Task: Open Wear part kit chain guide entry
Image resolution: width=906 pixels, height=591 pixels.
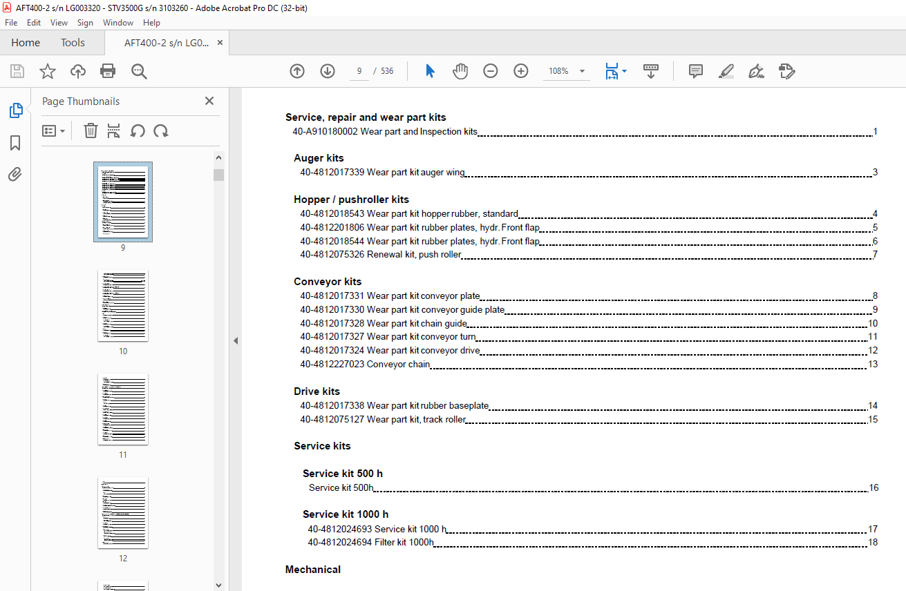Action: (589, 323)
